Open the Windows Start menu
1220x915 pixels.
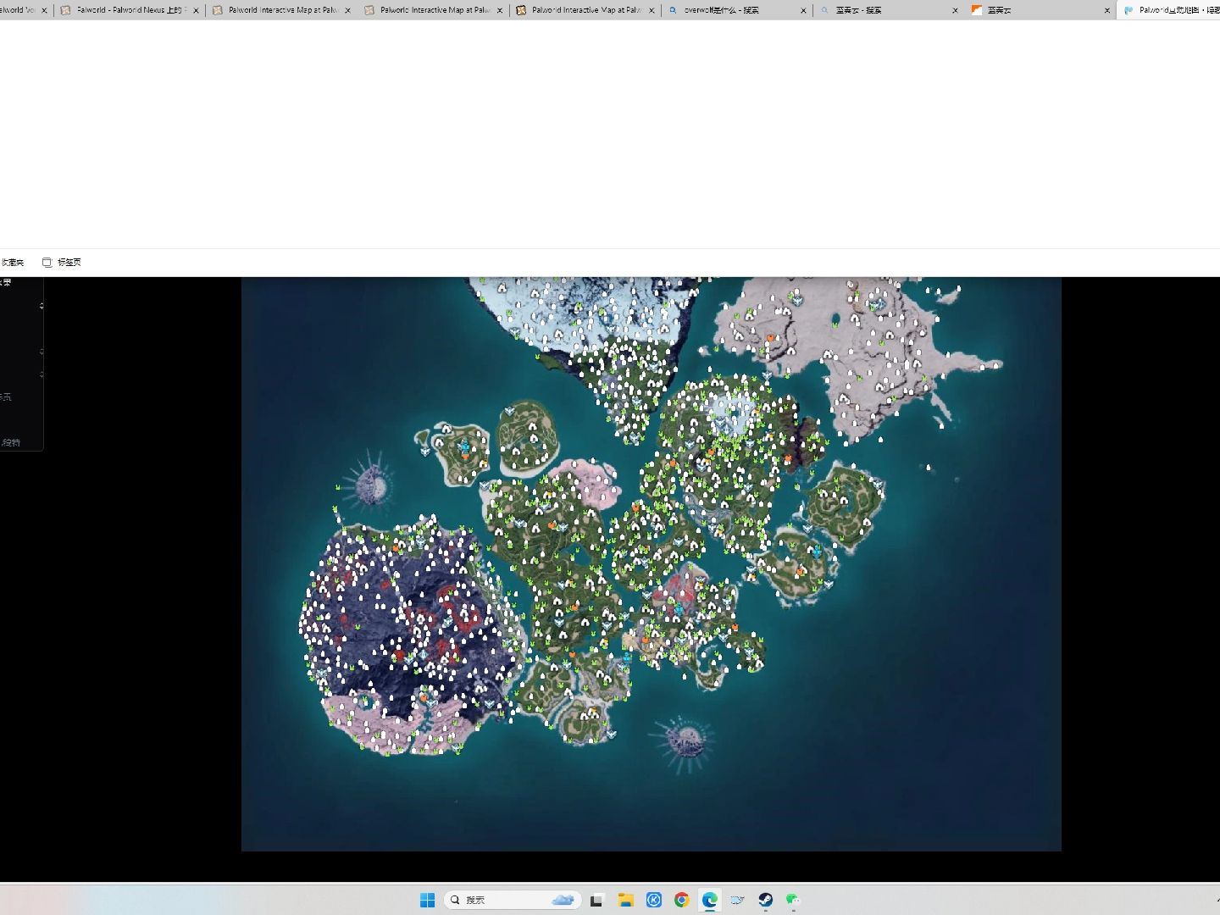point(427,900)
